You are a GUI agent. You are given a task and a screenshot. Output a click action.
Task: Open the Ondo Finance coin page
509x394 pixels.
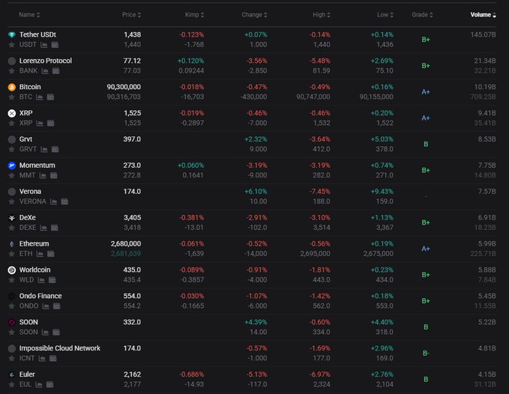point(40,296)
